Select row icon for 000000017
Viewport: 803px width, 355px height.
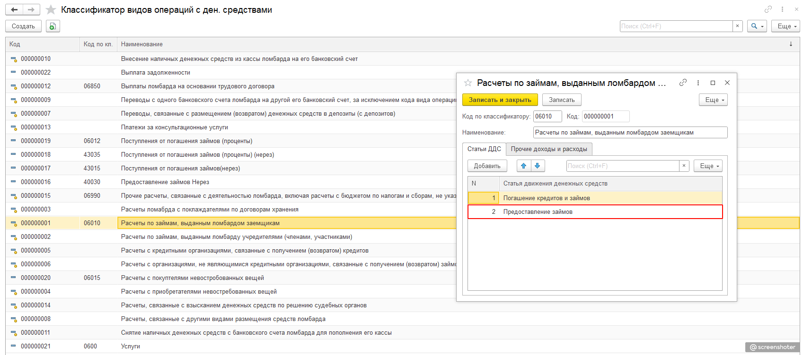pos(14,169)
